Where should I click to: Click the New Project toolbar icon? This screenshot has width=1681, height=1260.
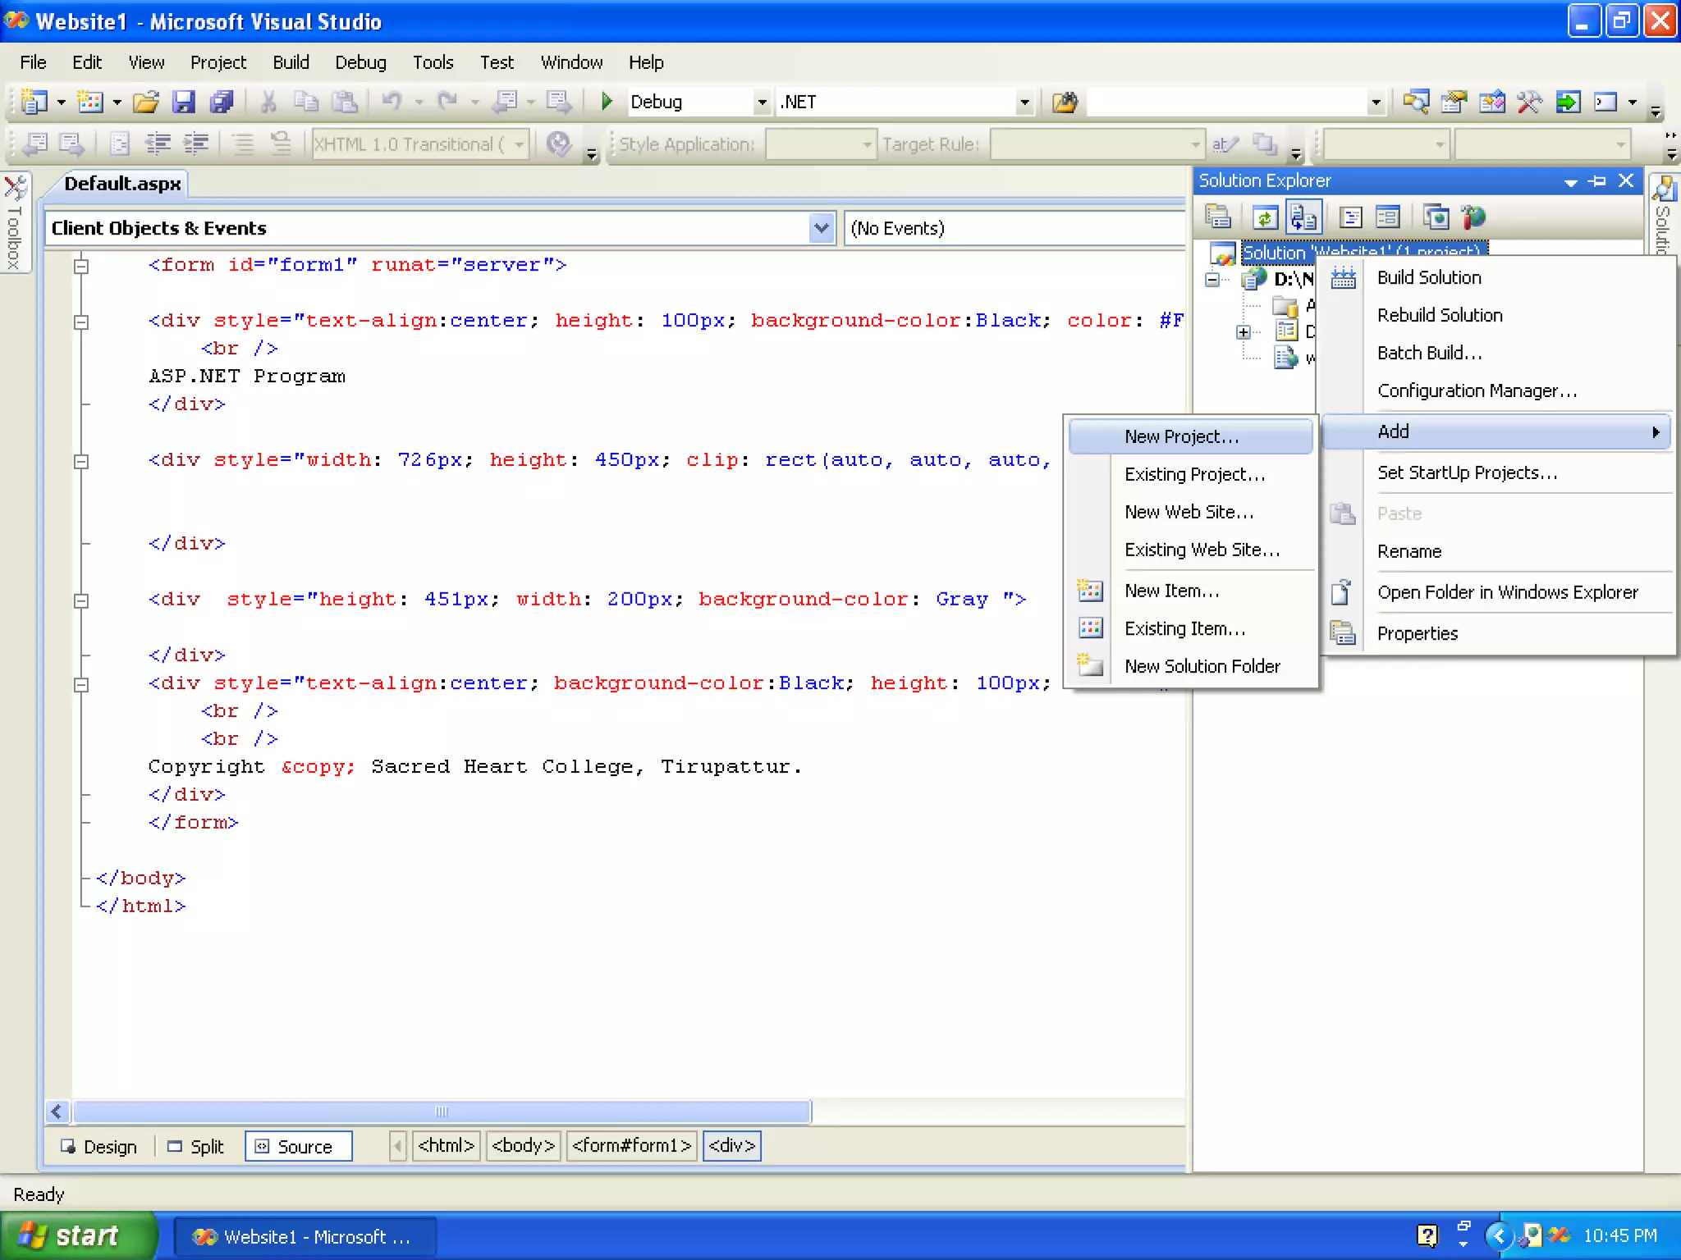(x=34, y=102)
